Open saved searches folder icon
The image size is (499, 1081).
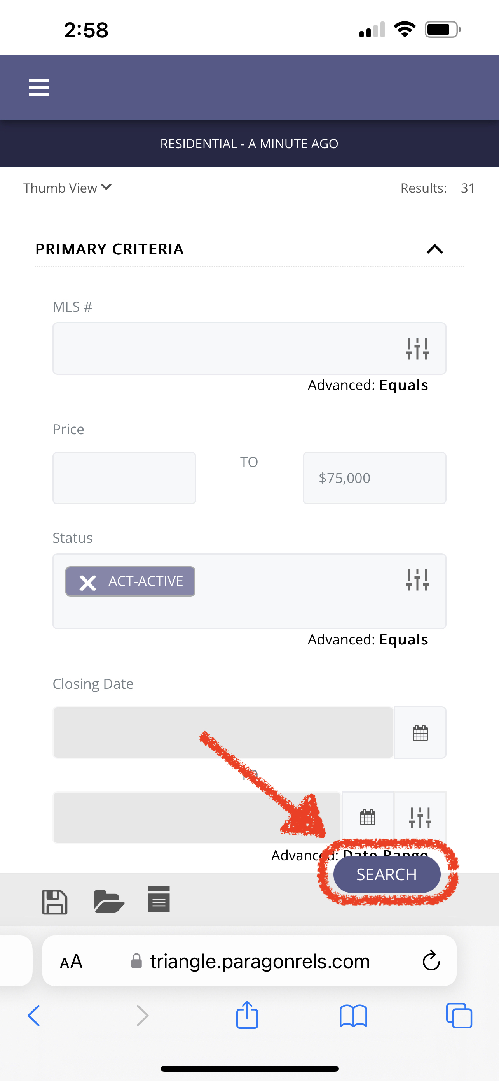[109, 901]
